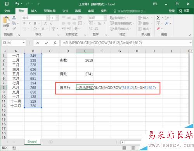The width and height of the screenshot is (194, 151).
Task: Click the Find and Select magnifier icon
Action: point(167,23)
